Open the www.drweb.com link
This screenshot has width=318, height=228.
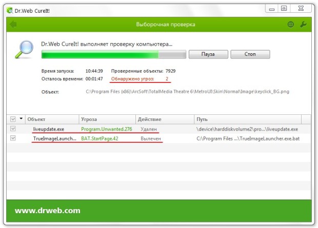(x=48, y=211)
